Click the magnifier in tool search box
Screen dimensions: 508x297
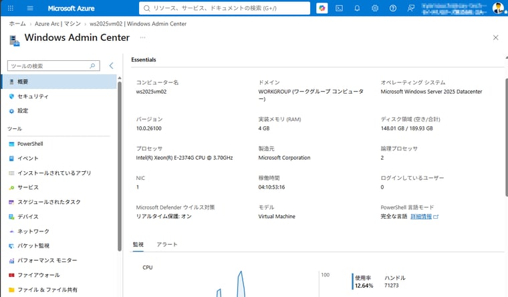[x=92, y=66]
